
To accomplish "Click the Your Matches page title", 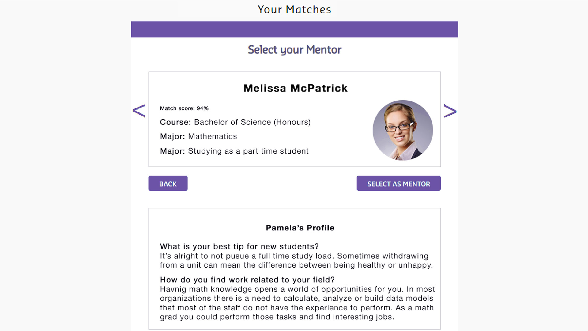I will [x=294, y=10].
